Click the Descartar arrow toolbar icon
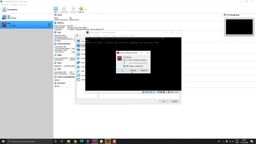 [73, 9]
